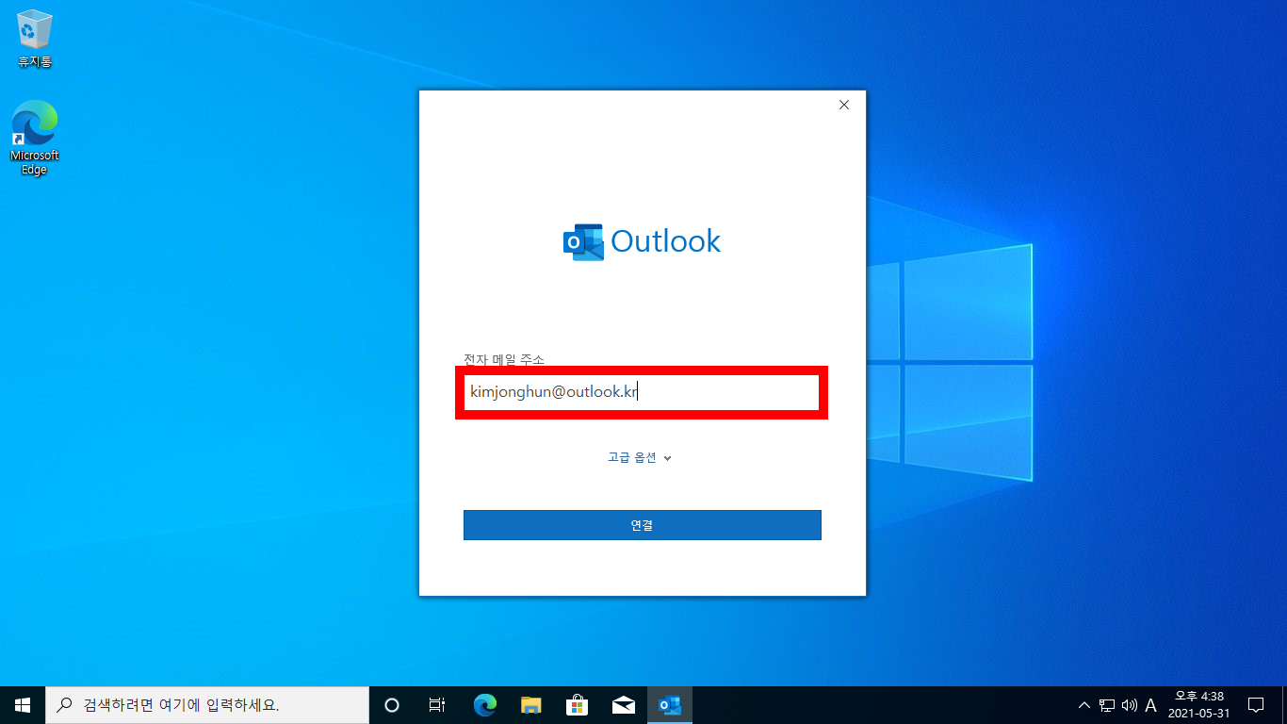Screen dimensions: 1287x724
Task: Open the Mail app from the taskbar
Action: 624,705
